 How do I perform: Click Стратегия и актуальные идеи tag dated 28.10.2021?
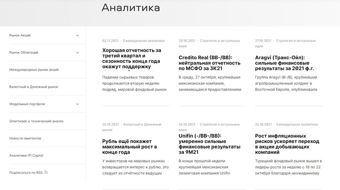(x=219, y=41)
